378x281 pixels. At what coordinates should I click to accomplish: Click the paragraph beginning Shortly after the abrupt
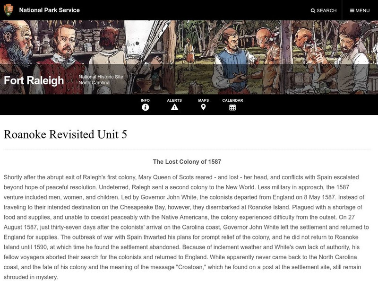[186, 227]
